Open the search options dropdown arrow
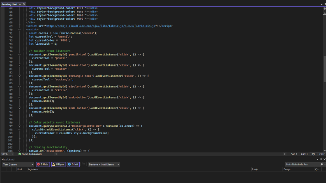 tap(325, 164)
